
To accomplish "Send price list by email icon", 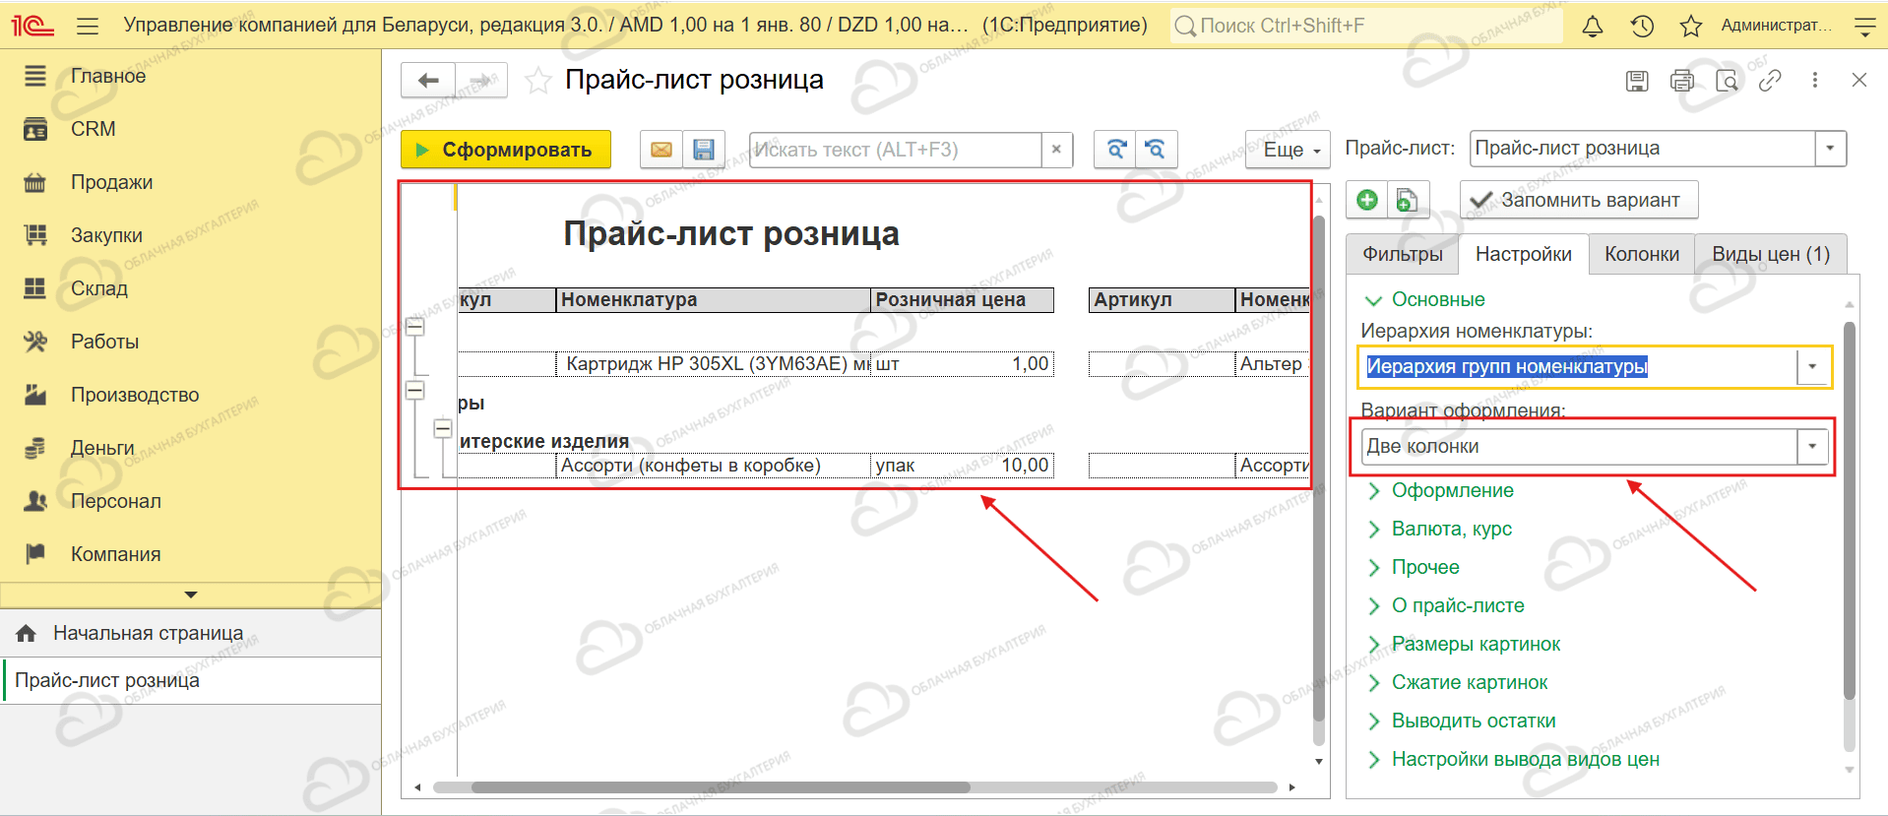I will point(661,150).
